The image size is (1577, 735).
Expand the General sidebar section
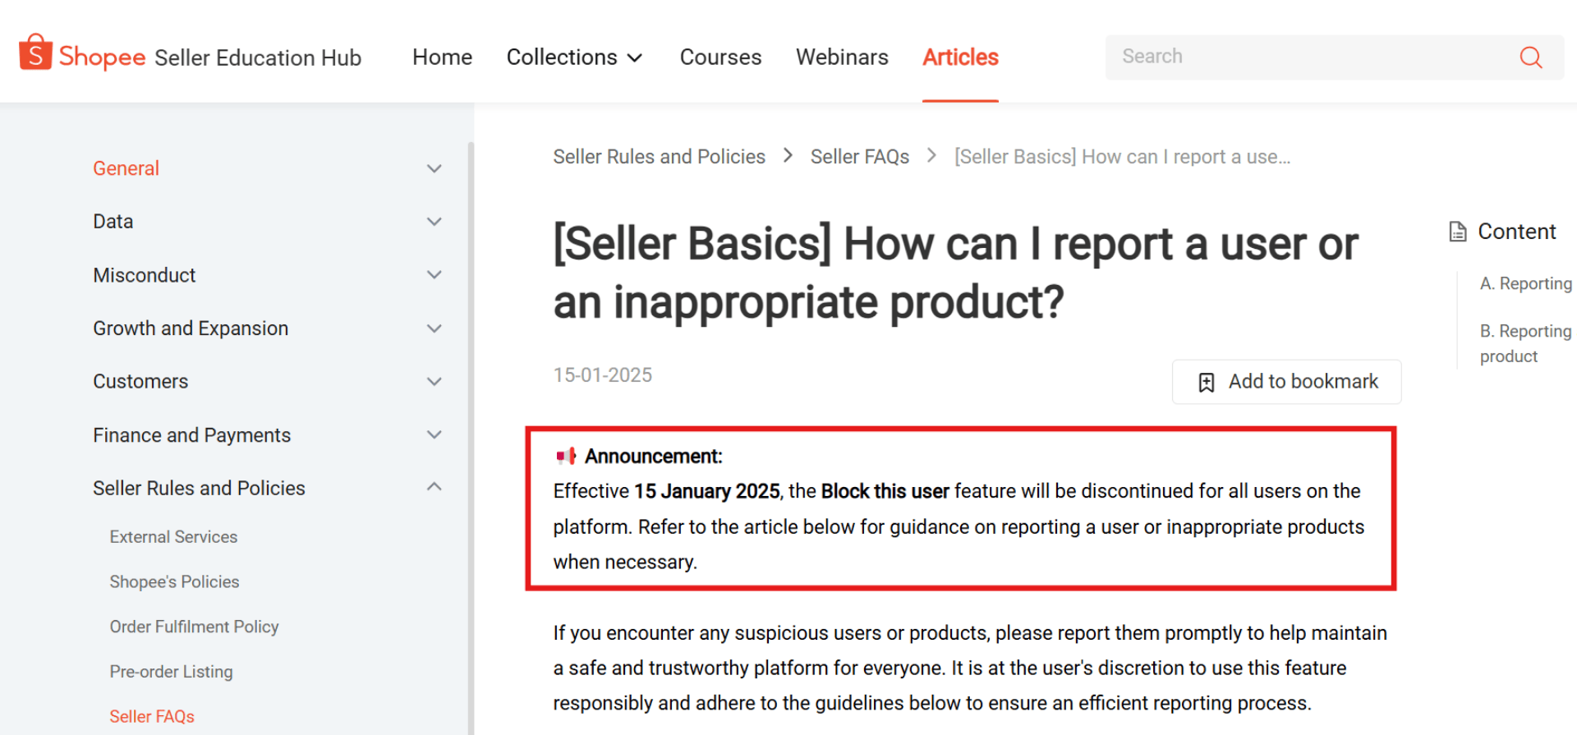click(x=434, y=168)
